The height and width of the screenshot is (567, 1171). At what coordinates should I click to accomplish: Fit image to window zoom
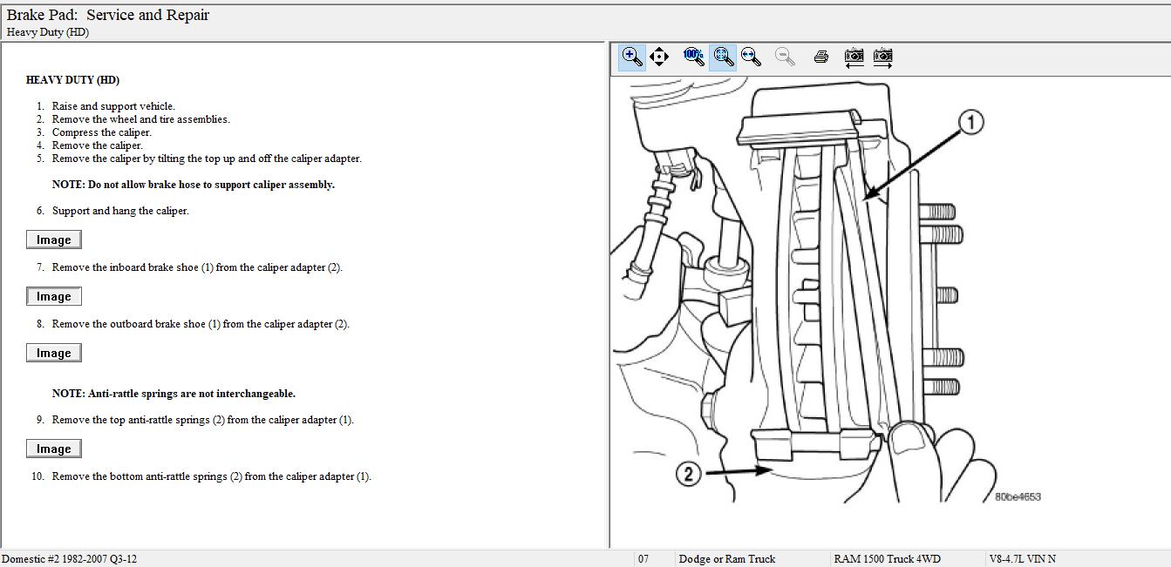(722, 57)
